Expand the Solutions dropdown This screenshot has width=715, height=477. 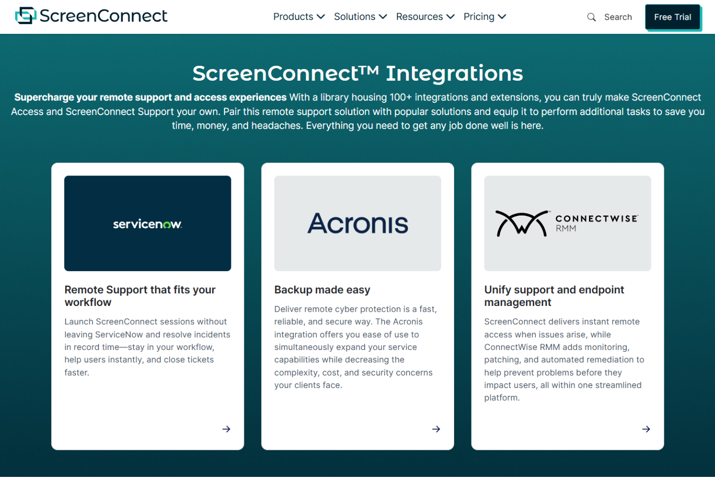pyautogui.click(x=360, y=16)
